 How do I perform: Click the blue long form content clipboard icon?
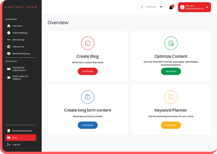click(x=88, y=97)
